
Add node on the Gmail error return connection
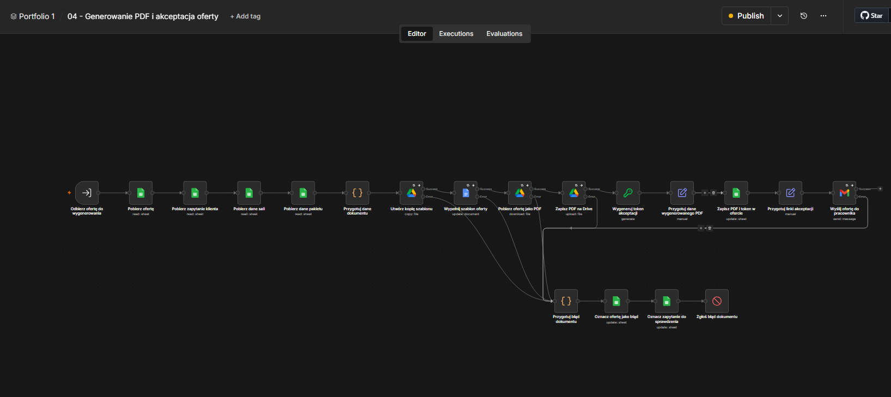click(701, 228)
